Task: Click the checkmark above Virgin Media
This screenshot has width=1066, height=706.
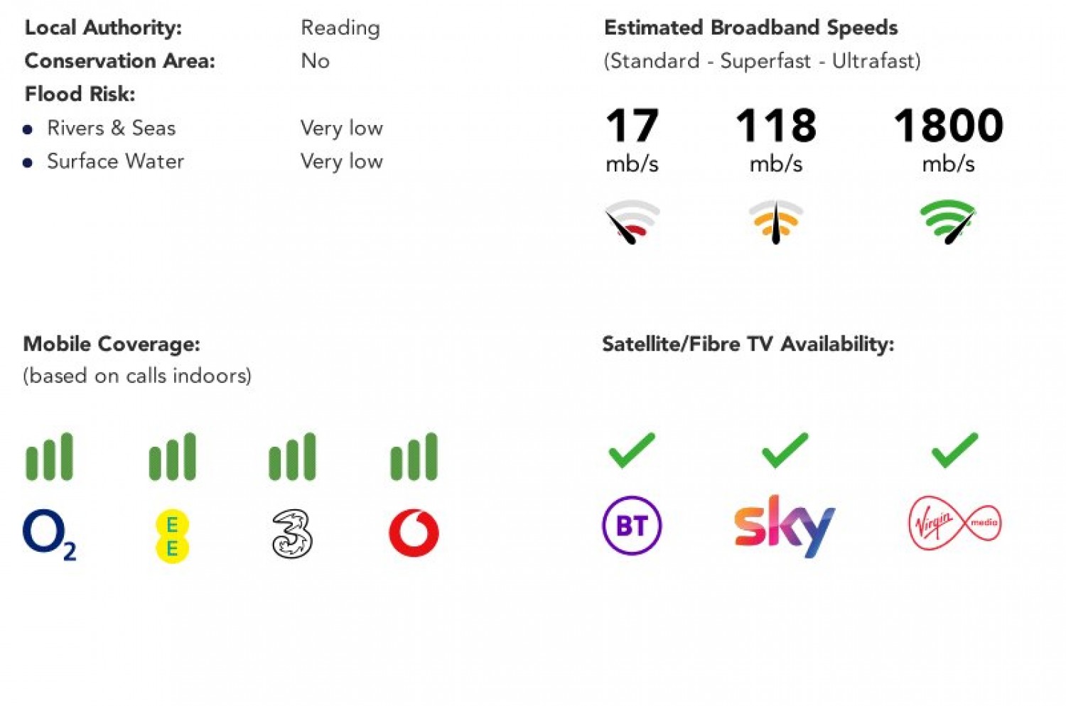Action: (954, 450)
